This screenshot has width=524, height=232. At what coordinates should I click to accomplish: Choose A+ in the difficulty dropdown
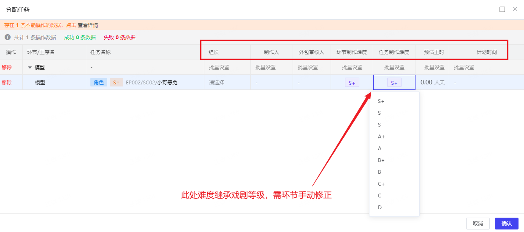pos(381,137)
